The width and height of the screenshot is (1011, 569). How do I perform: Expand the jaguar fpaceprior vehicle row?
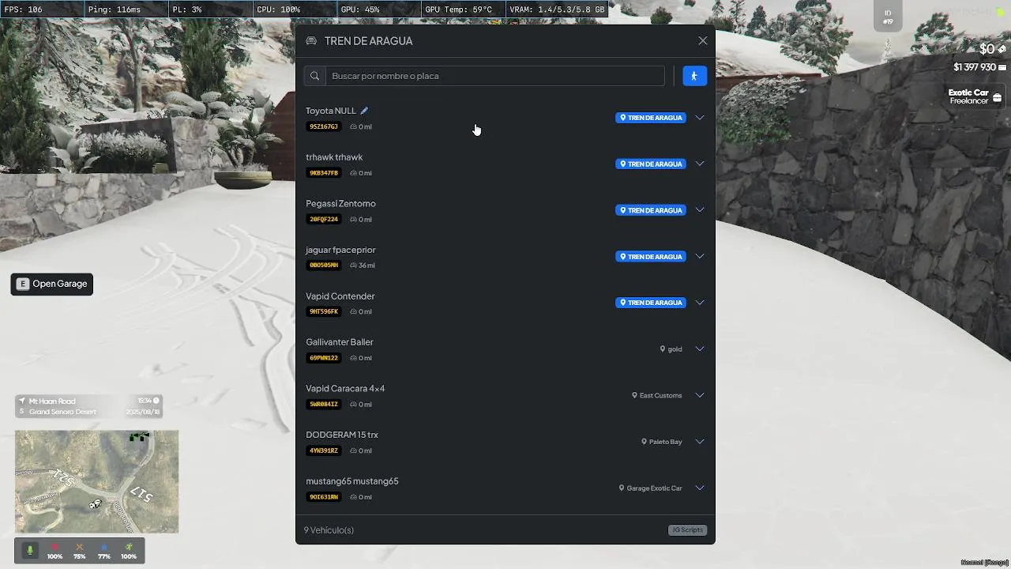coord(700,256)
